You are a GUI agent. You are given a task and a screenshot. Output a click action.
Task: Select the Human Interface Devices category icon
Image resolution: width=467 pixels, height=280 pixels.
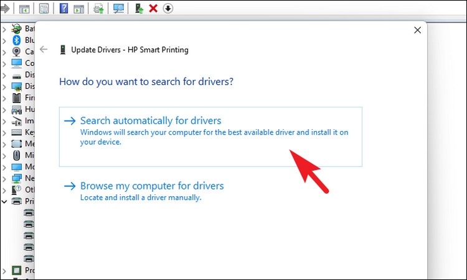point(17,109)
